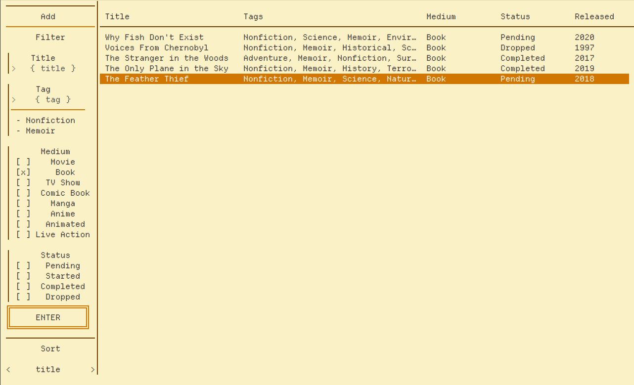The image size is (634, 385).
Task: Select The Only Plane in the Sky row
Action: pos(364,68)
